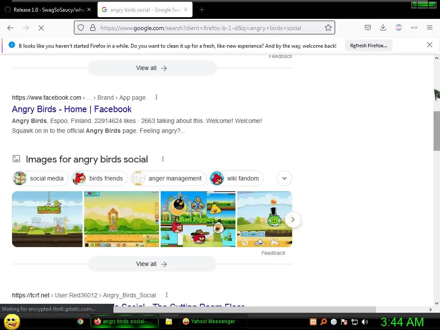The width and height of the screenshot is (440, 330).
Task: Click the extension icon left of the menu
Action: (414, 27)
